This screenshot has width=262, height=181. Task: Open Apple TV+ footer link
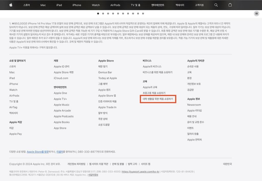tap(60, 99)
